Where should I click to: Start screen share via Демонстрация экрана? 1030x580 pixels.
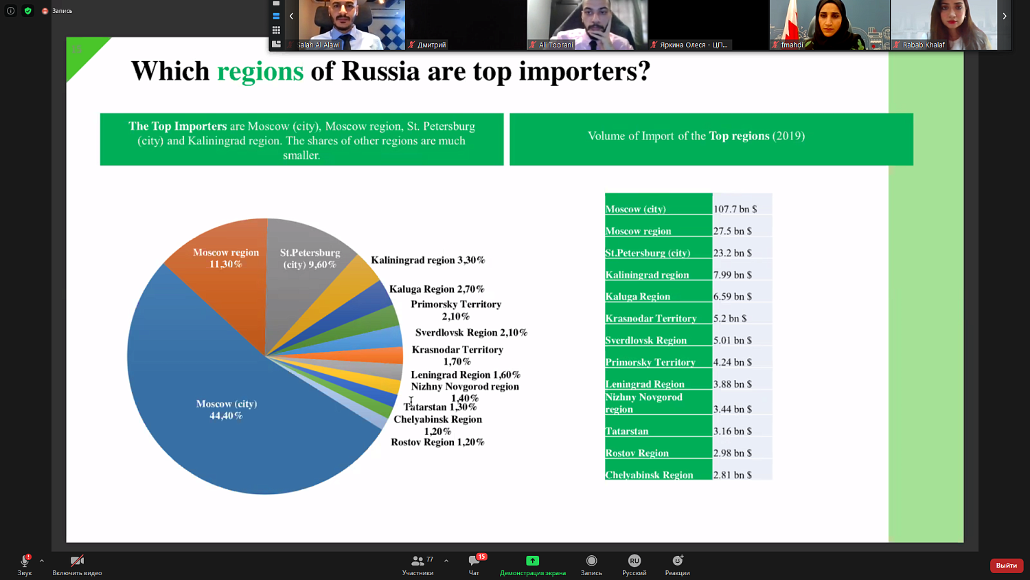532,565
